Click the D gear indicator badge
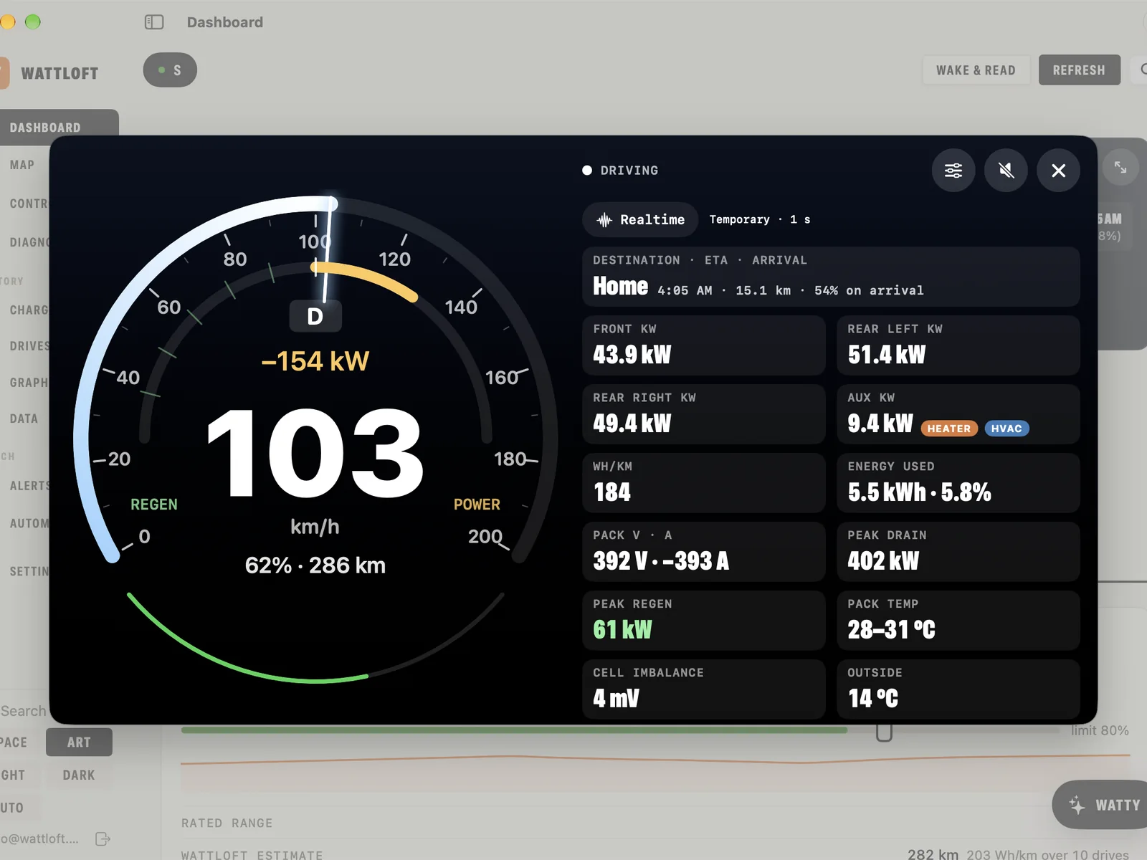1147x860 pixels. pyautogui.click(x=315, y=316)
